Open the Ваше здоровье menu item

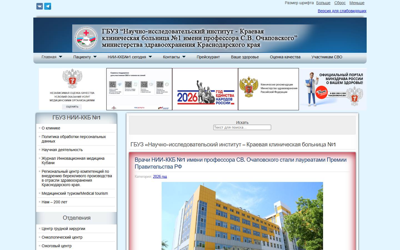coord(245,57)
